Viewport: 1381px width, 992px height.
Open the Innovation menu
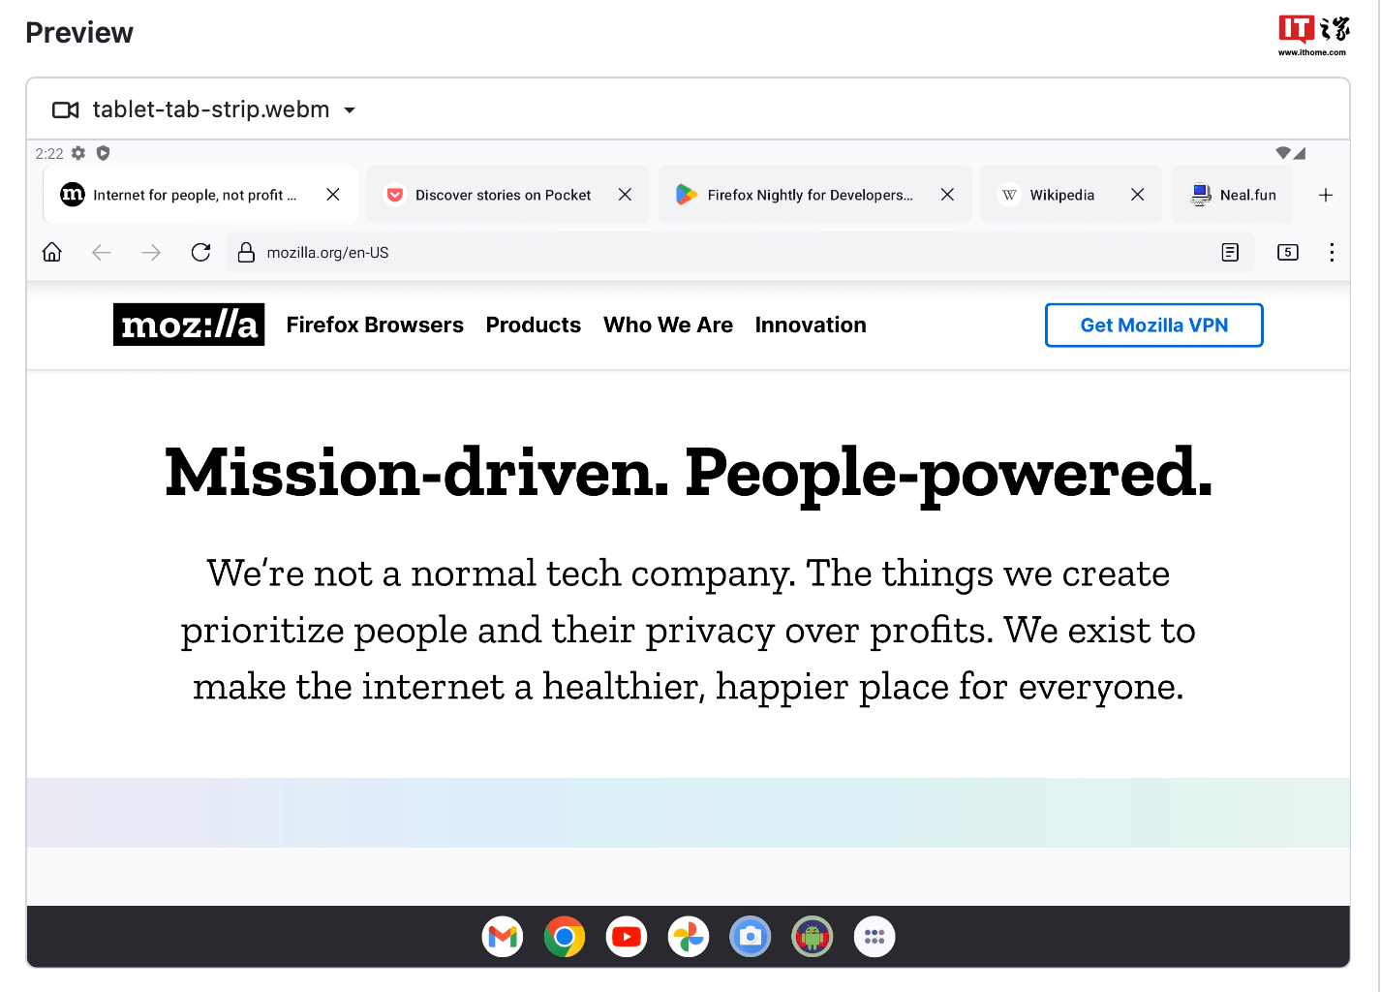811,325
